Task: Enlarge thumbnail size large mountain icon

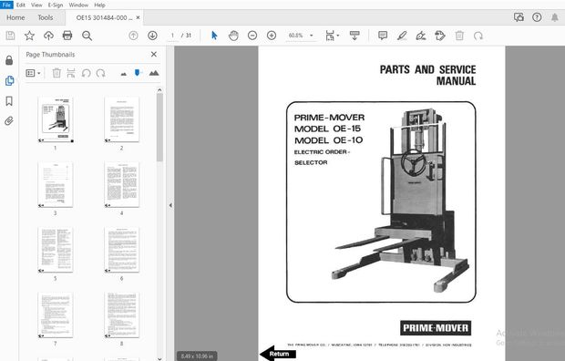Action: pyautogui.click(x=154, y=73)
